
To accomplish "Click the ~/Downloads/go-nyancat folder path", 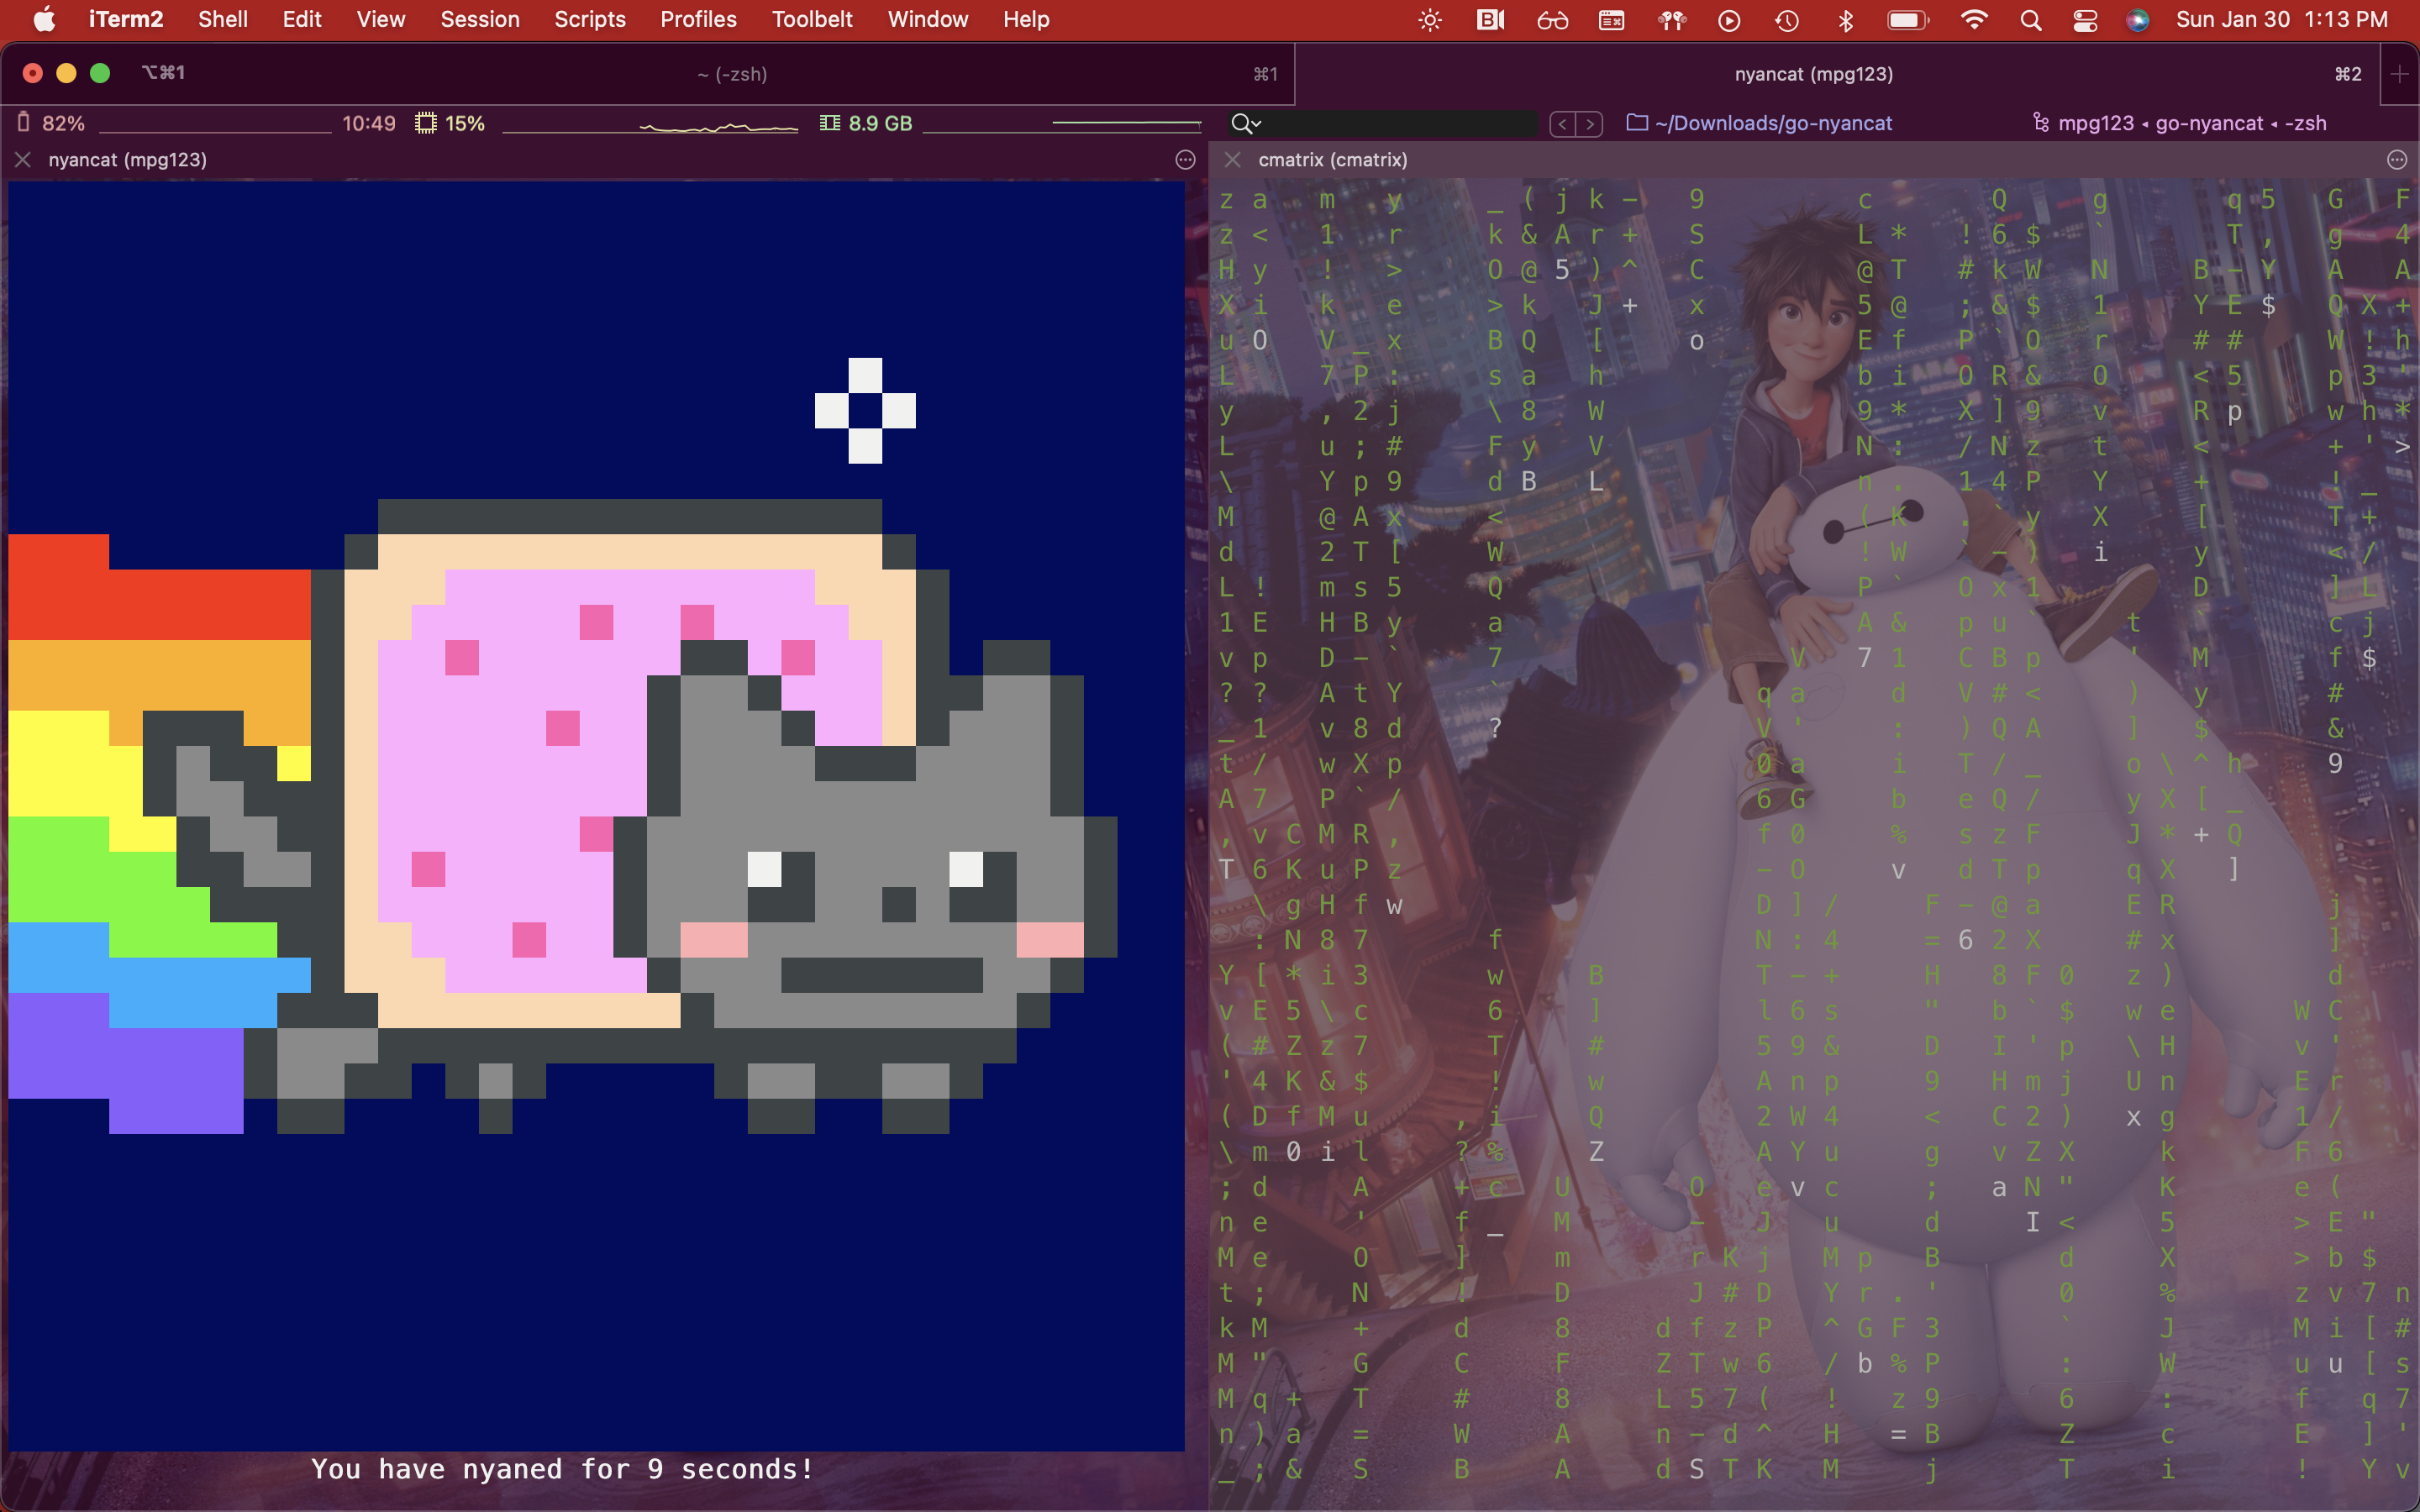I will tap(1772, 123).
